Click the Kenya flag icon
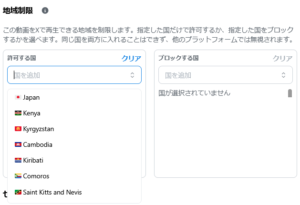 (x=18, y=113)
